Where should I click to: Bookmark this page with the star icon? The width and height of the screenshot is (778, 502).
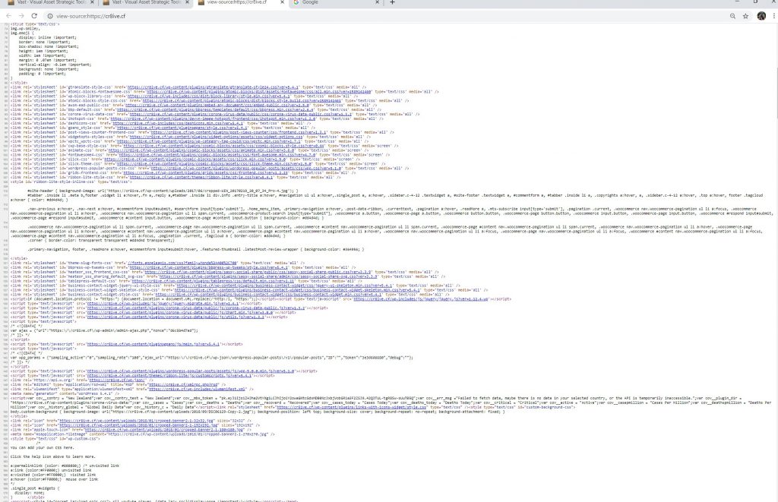(x=747, y=15)
